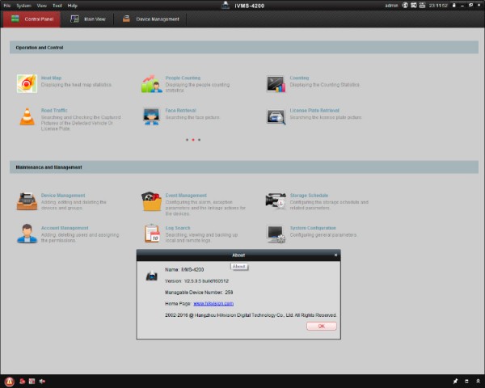Click the Operation and Control section header
Image resolution: width=485 pixels, height=388 pixels.
pos(244,48)
